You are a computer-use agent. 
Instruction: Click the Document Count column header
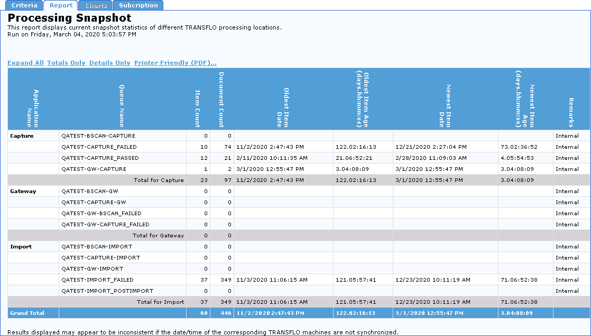click(x=221, y=100)
